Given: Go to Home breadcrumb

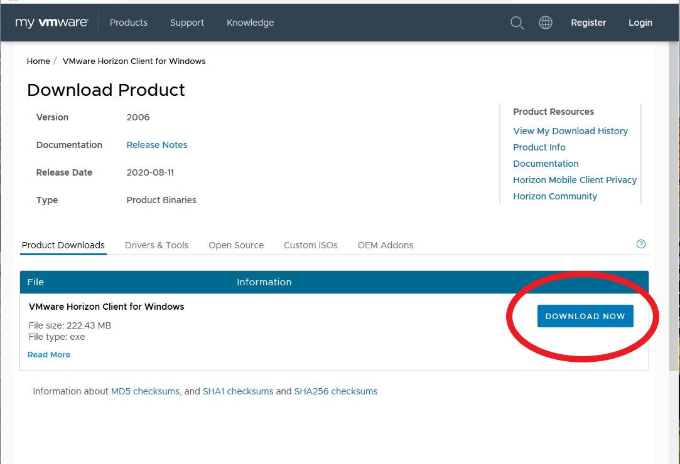Looking at the screenshot, I should 38,61.
